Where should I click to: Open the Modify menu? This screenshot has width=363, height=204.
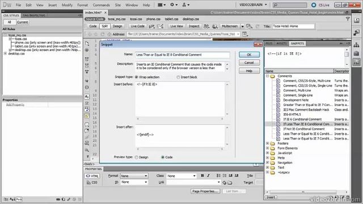click(67, 5)
